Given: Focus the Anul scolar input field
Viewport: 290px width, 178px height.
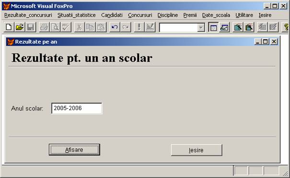Looking at the screenshot, I should tap(77, 109).
